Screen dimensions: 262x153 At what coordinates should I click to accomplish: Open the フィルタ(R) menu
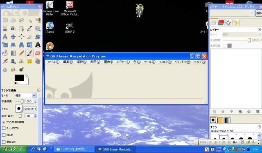click(165, 62)
